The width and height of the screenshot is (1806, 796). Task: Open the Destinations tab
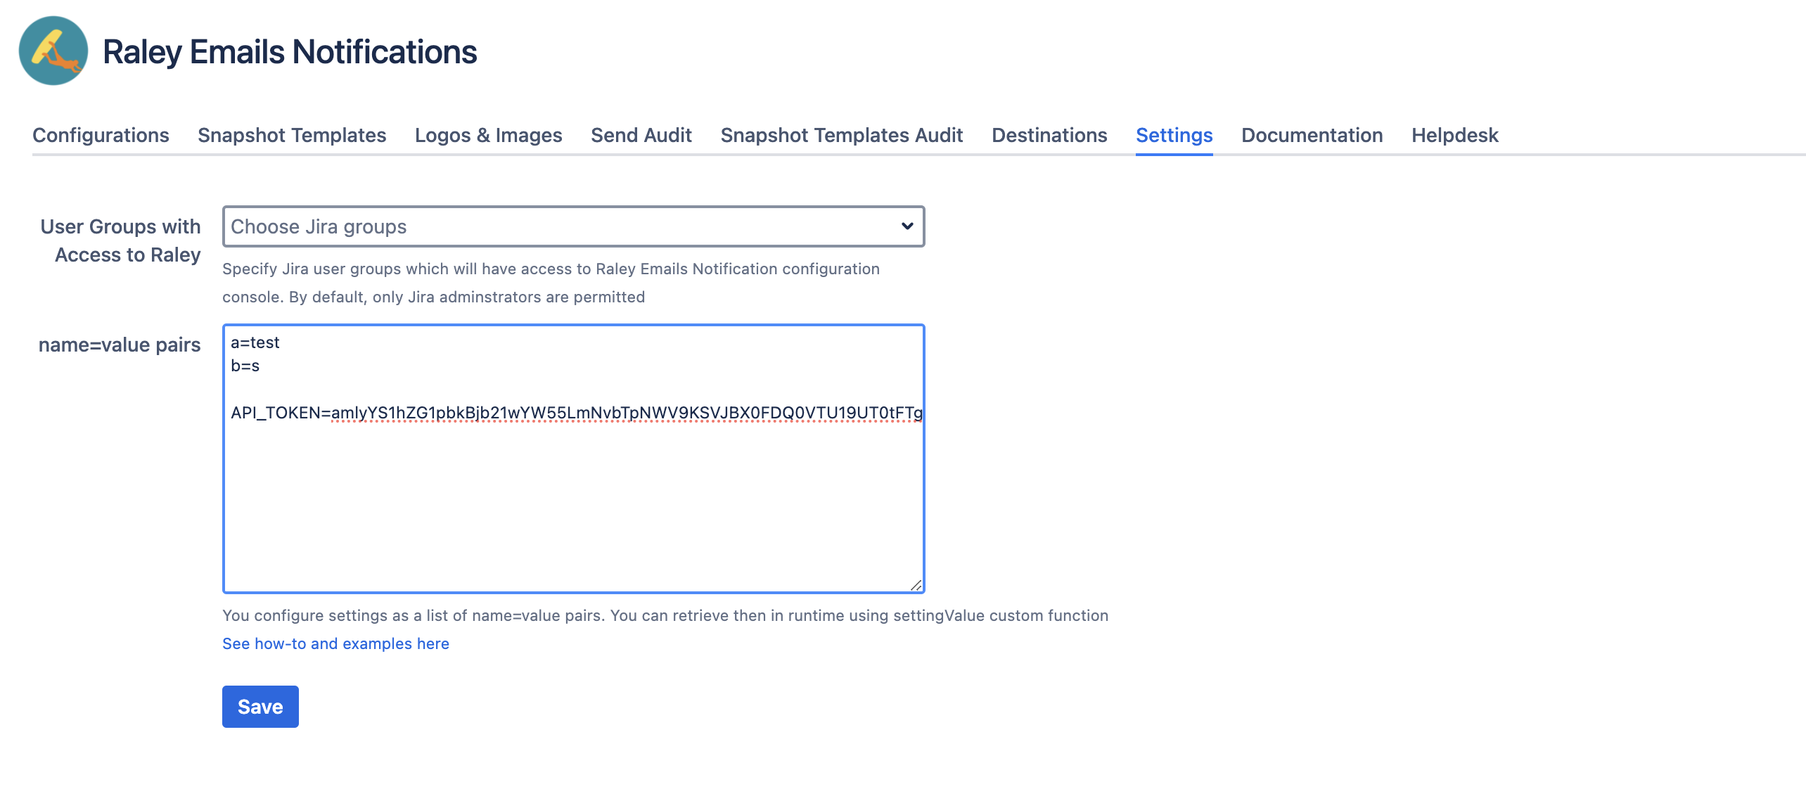(x=1049, y=135)
